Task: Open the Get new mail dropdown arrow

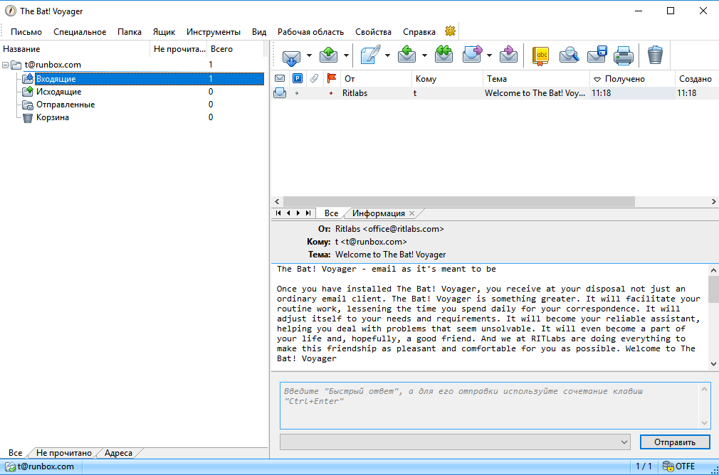Action: [x=309, y=56]
